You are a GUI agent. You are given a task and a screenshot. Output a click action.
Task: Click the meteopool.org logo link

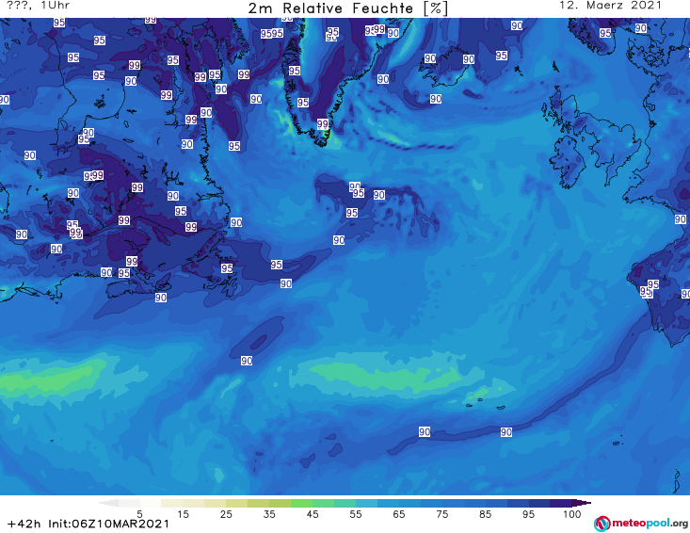point(641,524)
